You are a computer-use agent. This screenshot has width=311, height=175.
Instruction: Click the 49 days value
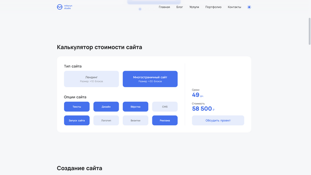point(195,95)
